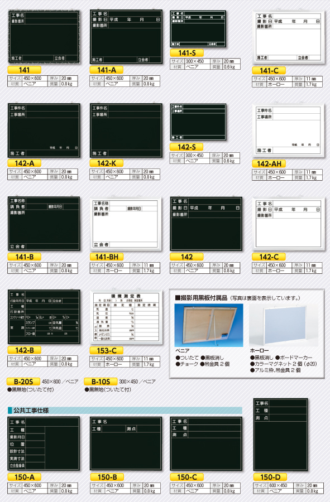Select the yellow 141-A model label
Viewport: 330px width, 502px height.
(106, 70)
